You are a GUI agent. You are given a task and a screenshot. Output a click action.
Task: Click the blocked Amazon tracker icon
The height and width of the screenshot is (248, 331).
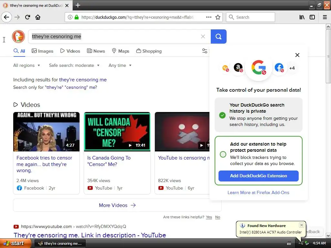point(238,68)
